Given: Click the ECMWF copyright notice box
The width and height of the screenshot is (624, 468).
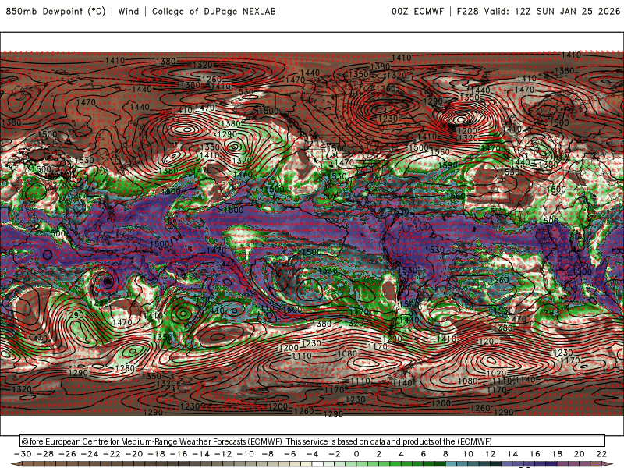Looking at the screenshot, I should coord(313,441).
